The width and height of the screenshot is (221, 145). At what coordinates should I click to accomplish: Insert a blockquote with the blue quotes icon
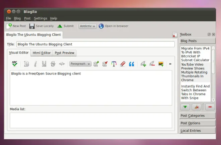[132, 64]
